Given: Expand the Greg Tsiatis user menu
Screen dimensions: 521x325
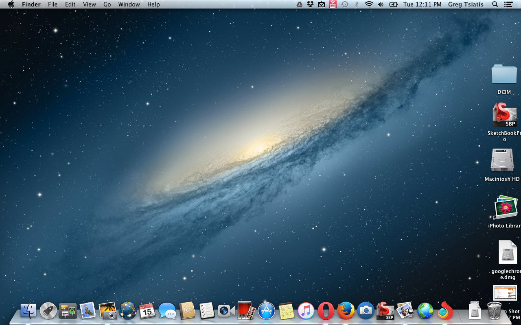Looking at the screenshot, I should [466, 4].
